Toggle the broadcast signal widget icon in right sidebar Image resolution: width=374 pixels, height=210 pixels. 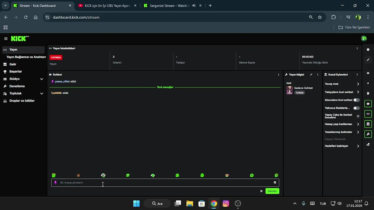click(368, 114)
